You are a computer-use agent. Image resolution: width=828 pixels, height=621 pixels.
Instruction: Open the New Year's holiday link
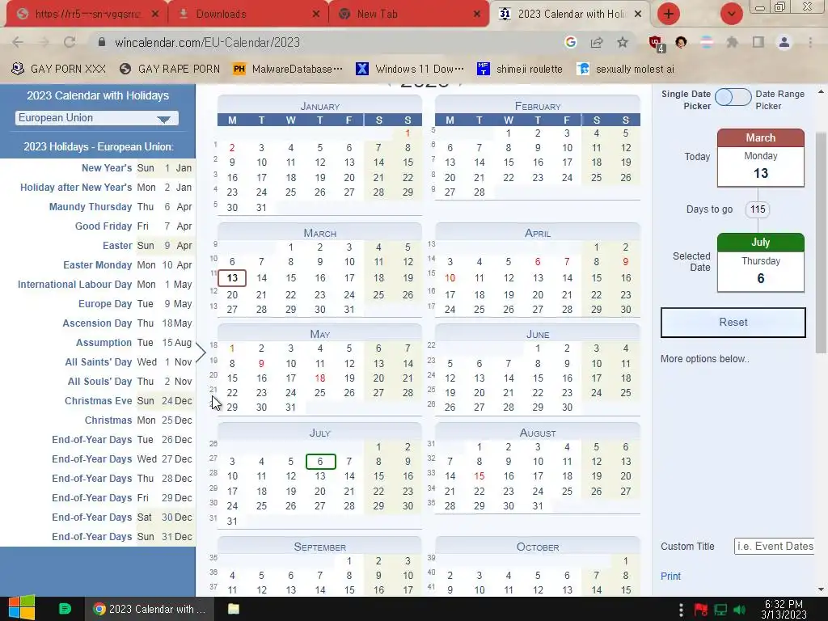pos(107,168)
